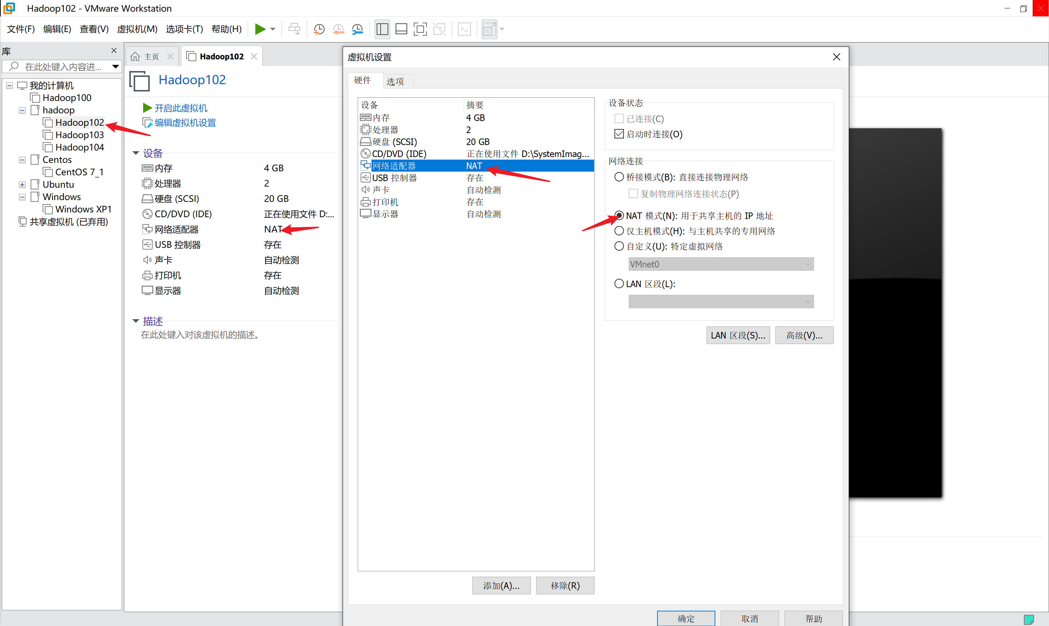
Task: Select 声卡 sound card in settings dialog
Action: tap(476, 190)
